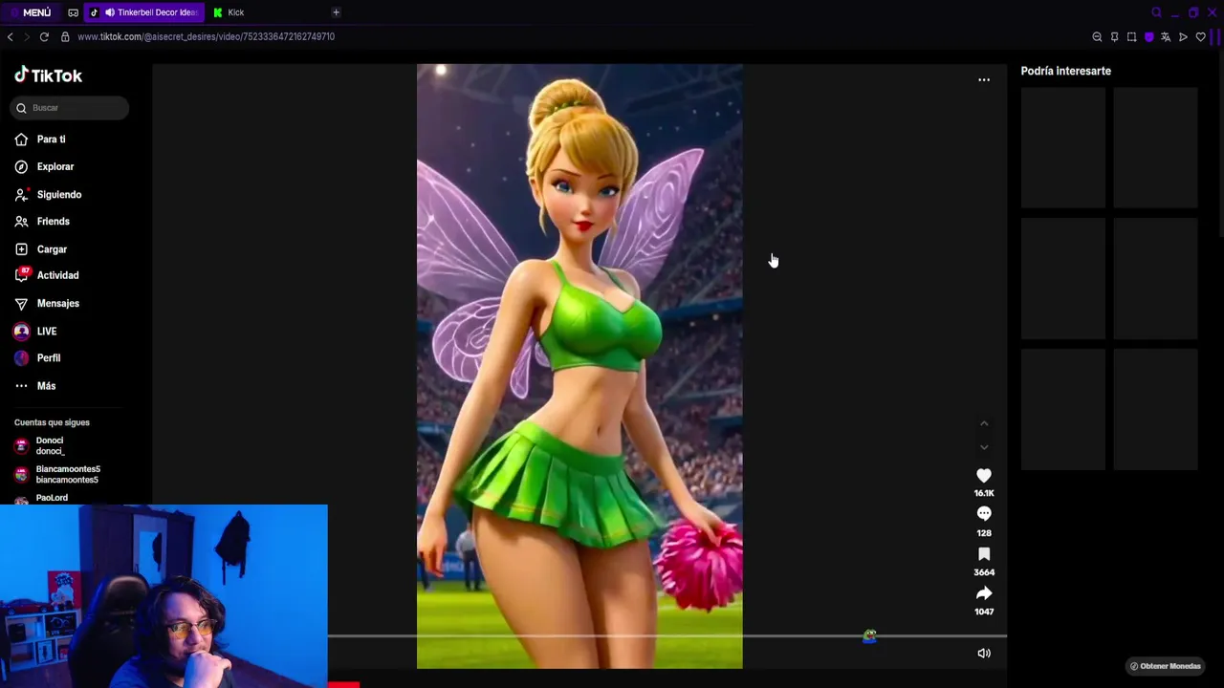Click the pin icon in the address bar
Image resolution: width=1224 pixels, height=688 pixels.
point(1114,37)
